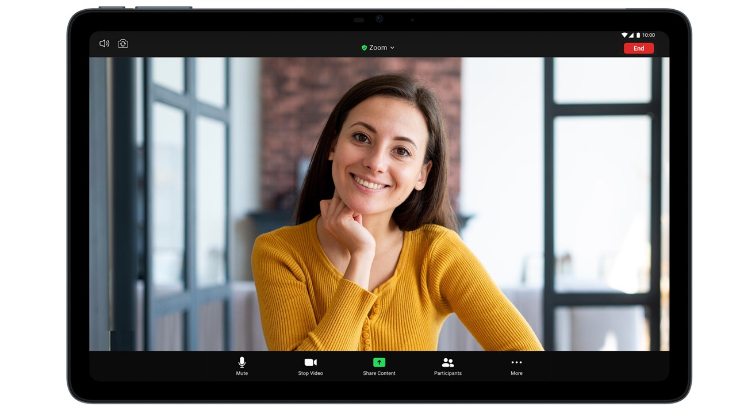736x414 pixels.
Task: Click the Stop Video text label
Action: tap(310, 373)
